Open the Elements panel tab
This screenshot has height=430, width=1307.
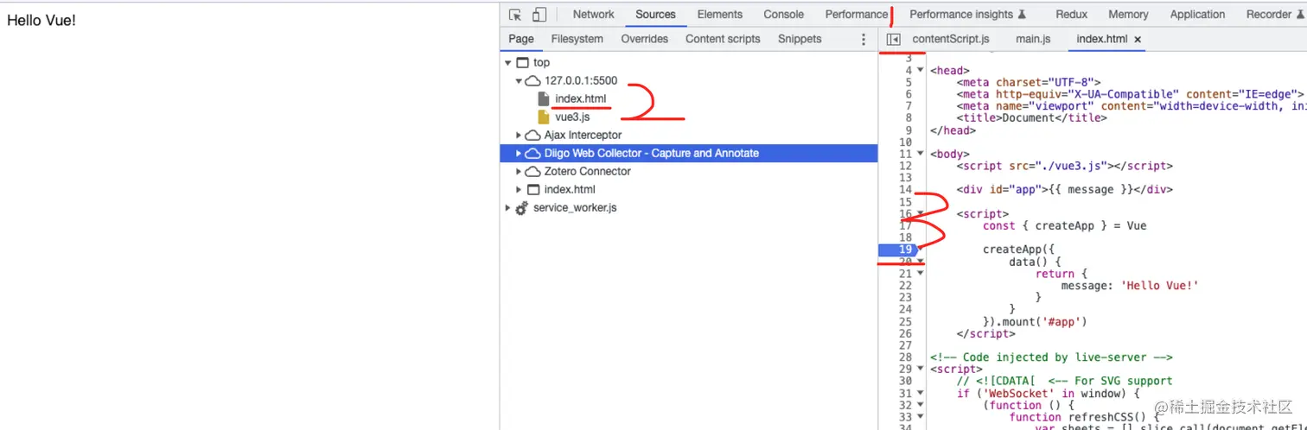tap(719, 15)
